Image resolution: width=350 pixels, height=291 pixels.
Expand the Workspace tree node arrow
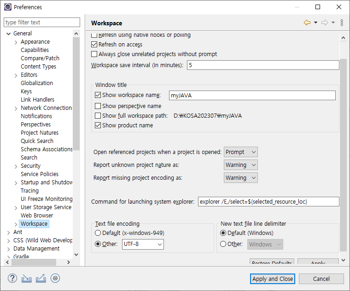pos(16,224)
